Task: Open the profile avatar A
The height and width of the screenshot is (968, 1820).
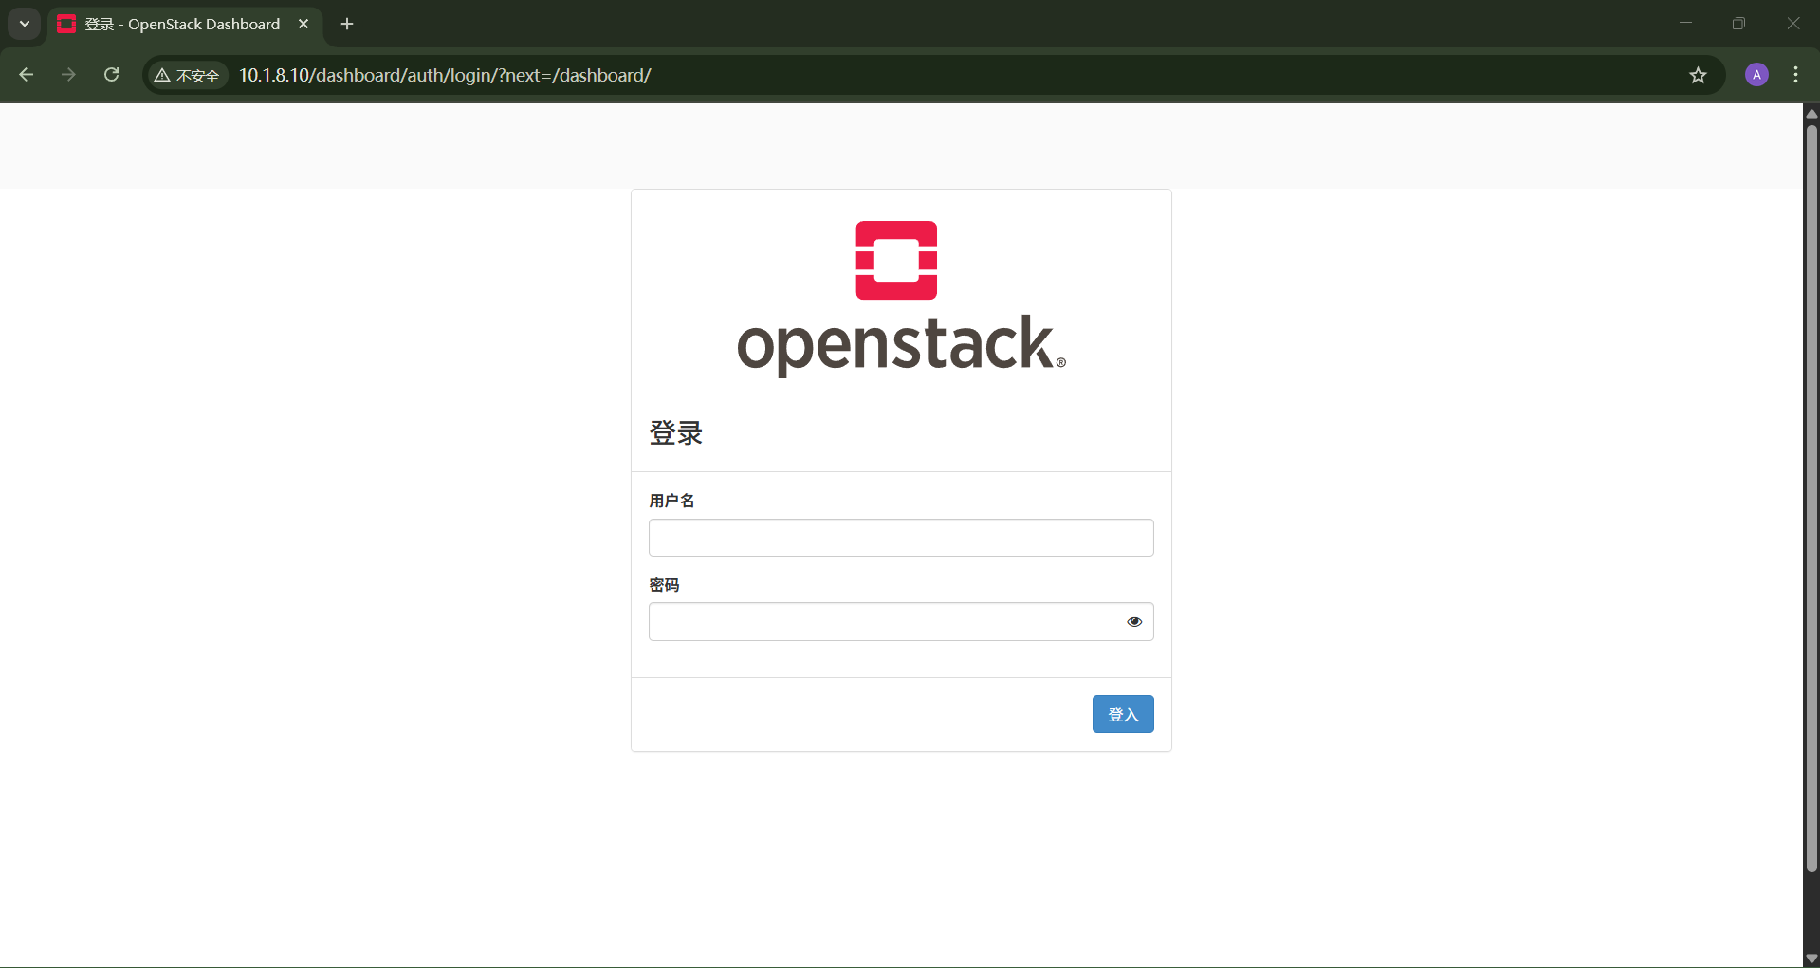Action: [1756, 75]
